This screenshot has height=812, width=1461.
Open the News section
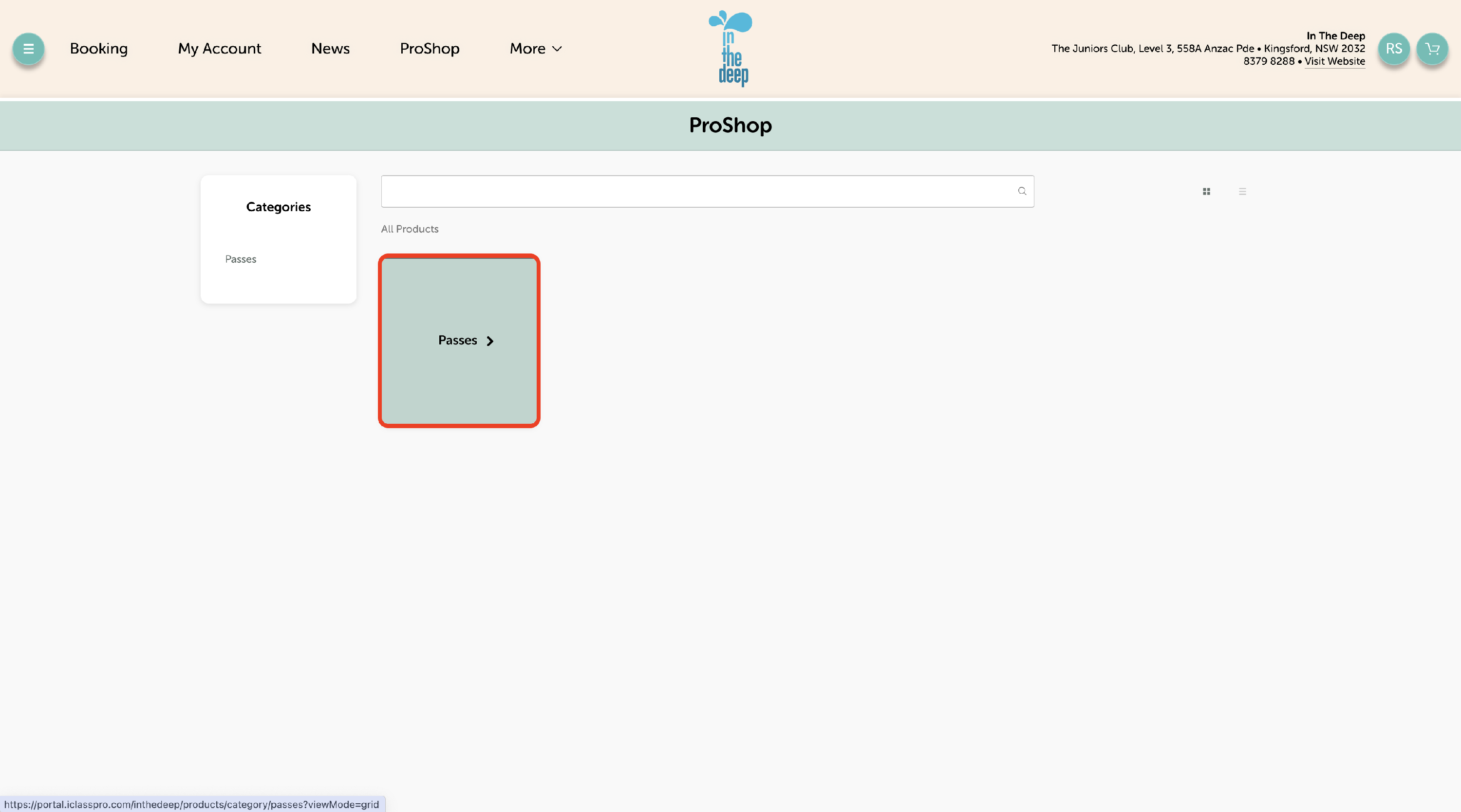[x=330, y=49]
